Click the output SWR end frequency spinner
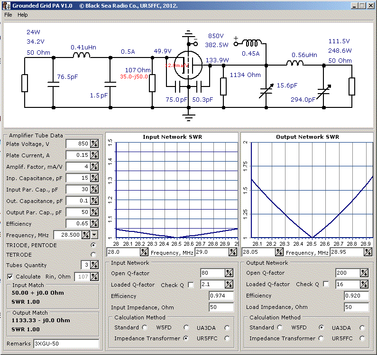This screenshot has height=355, width=377. 368,252
